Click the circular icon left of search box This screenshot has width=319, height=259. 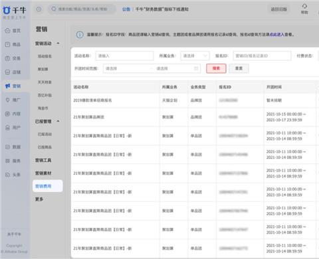[39, 9]
